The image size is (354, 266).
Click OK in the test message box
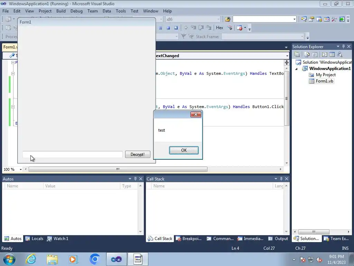click(x=184, y=150)
